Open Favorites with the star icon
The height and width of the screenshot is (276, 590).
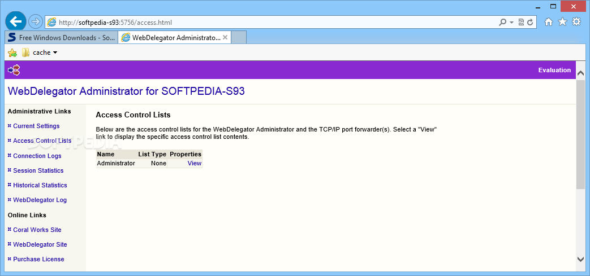point(562,22)
